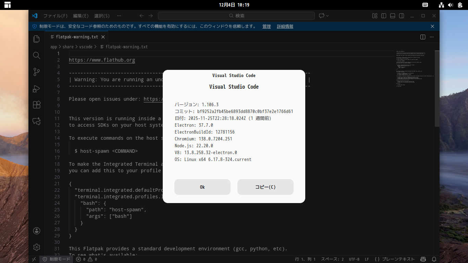Open the Chat view in activity bar
The width and height of the screenshot is (468, 263).
[37, 121]
